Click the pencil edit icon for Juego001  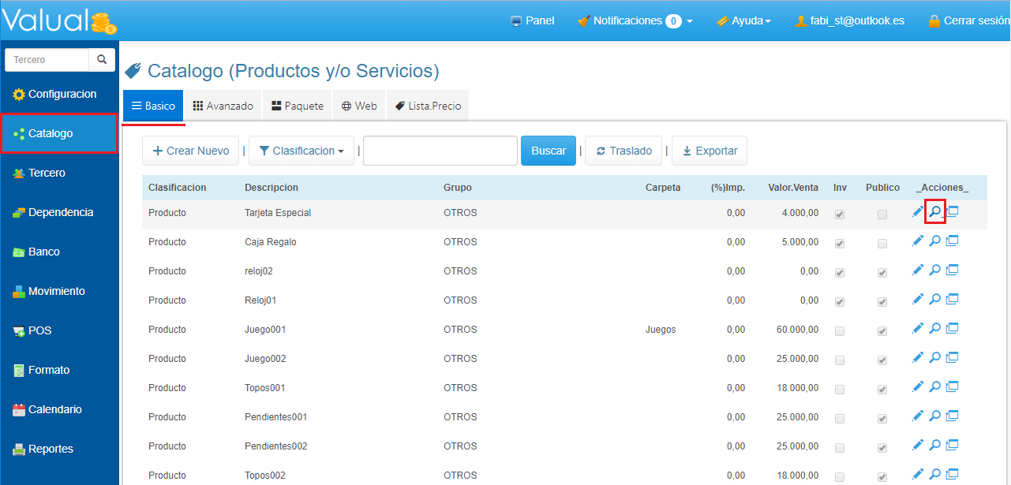(917, 328)
